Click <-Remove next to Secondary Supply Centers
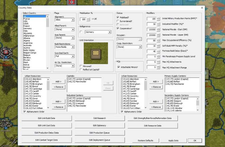 click(x=156, y=107)
